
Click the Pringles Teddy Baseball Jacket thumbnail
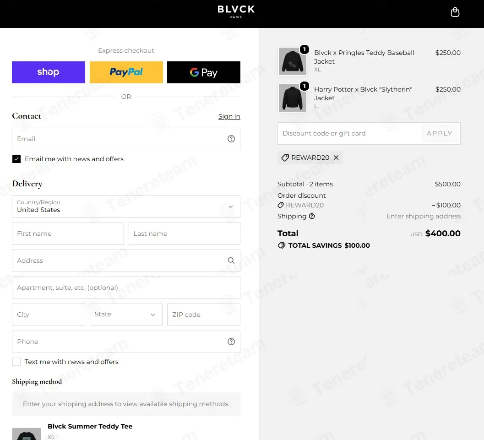pos(292,61)
